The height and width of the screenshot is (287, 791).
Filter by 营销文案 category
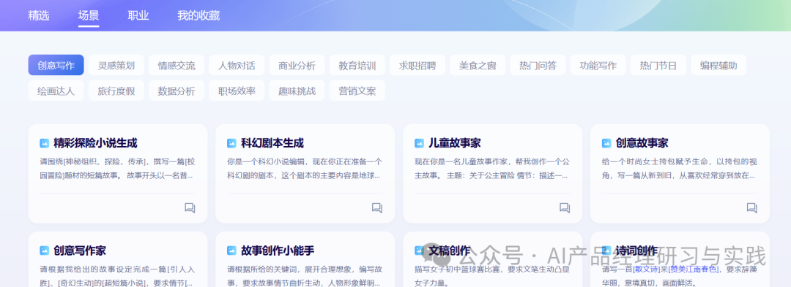[357, 91]
